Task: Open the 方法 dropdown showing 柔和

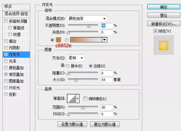Action: tap(76, 58)
